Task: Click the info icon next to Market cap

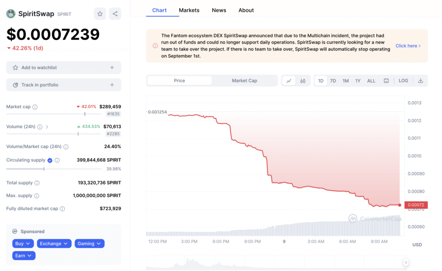Action: [35, 107]
